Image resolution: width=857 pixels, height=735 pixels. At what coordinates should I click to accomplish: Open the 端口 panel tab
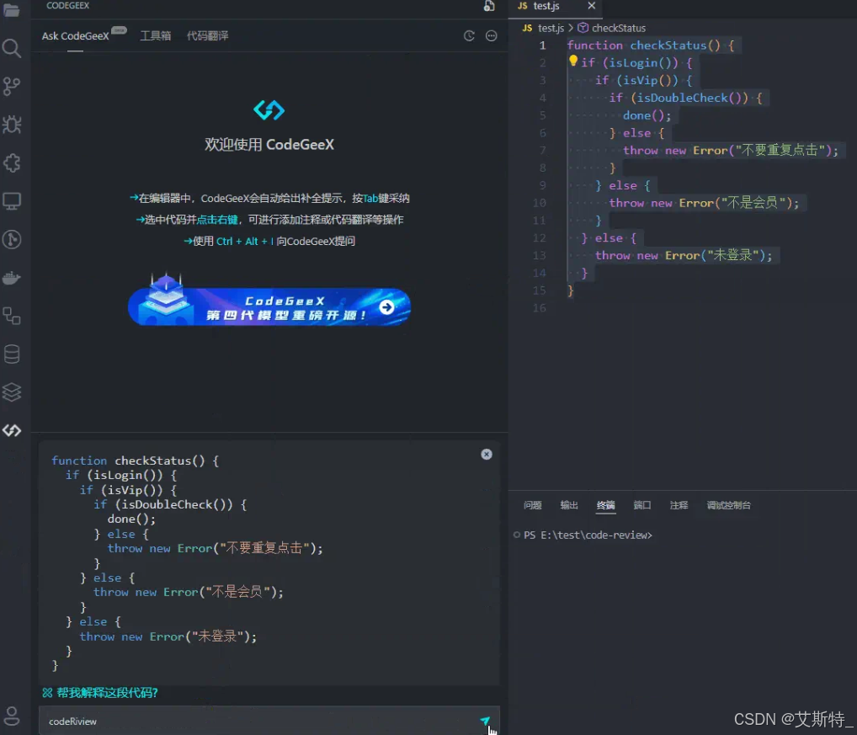[x=642, y=505]
